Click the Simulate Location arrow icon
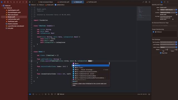This screenshot has height=100, width=178. (x=55, y=94)
